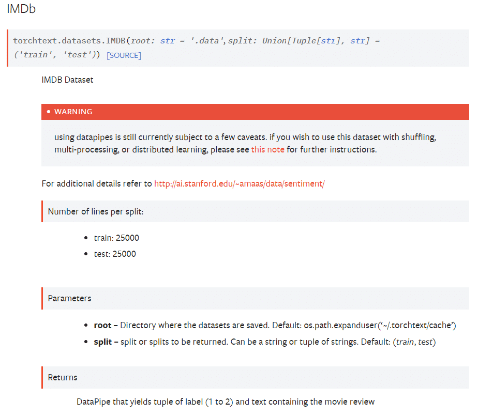Click the 'IMDB Dataset' description text
This screenshot has height=416, width=478.
click(x=67, y=80)
